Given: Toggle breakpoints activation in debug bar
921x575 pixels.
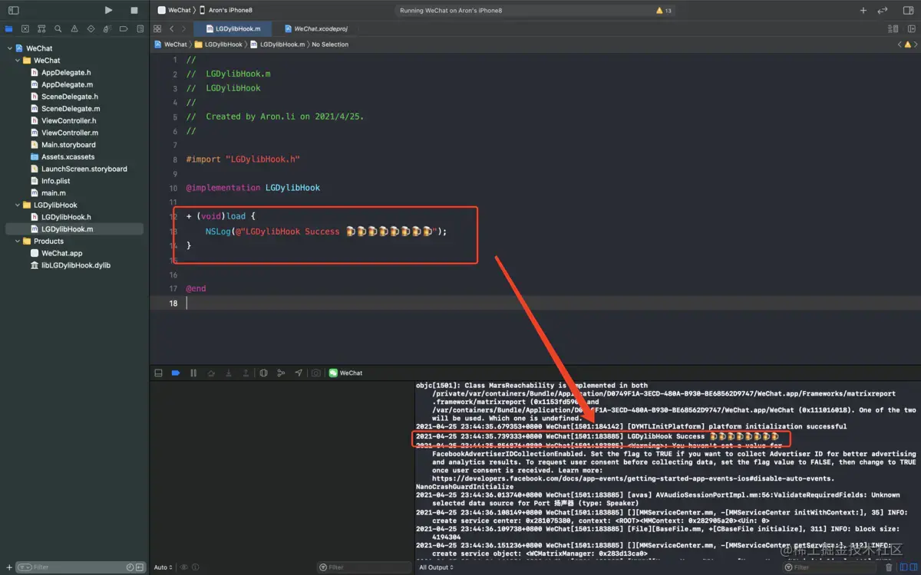Looking at the screenshot, I should click(176, 373).
